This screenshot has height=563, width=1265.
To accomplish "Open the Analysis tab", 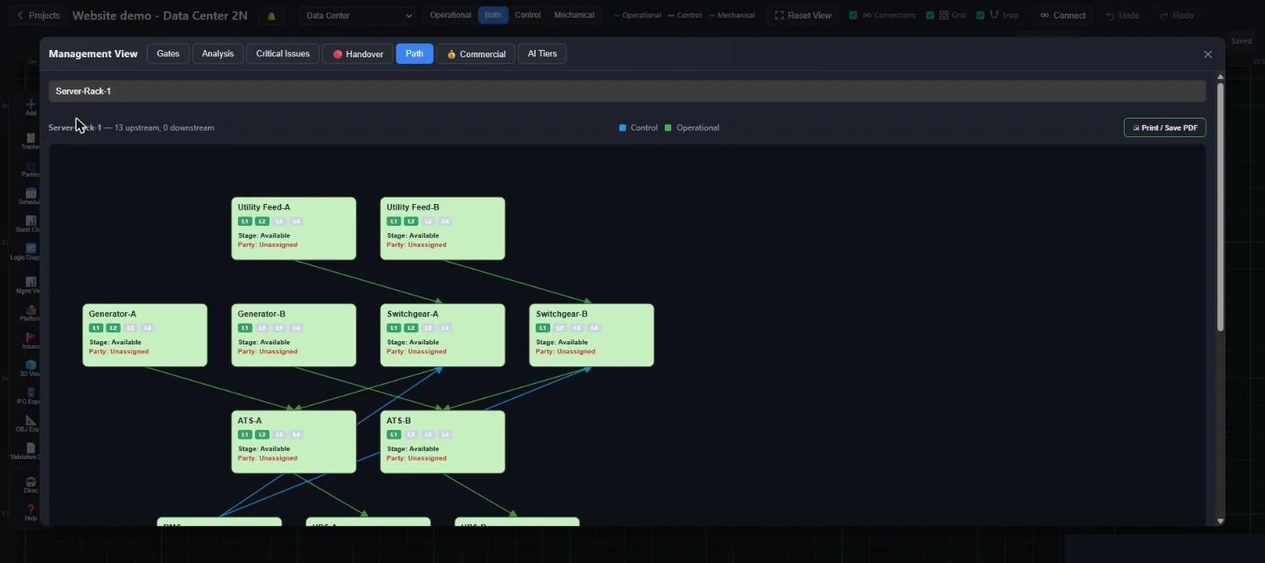I will tap(218, 54).
